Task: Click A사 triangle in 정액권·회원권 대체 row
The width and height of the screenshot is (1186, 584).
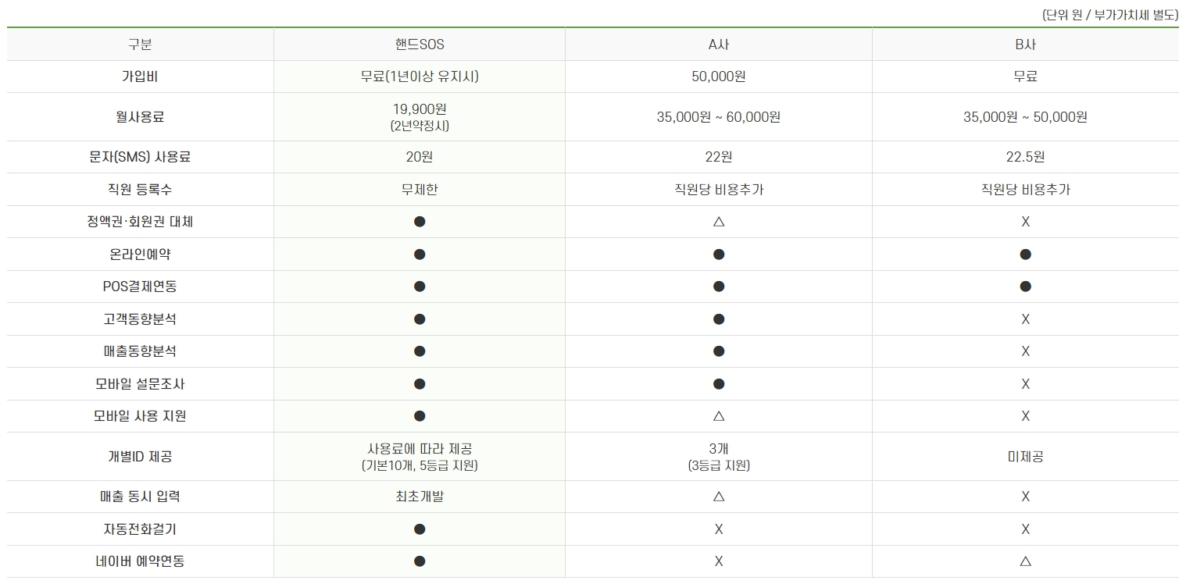Action: (x=719, y=222)
